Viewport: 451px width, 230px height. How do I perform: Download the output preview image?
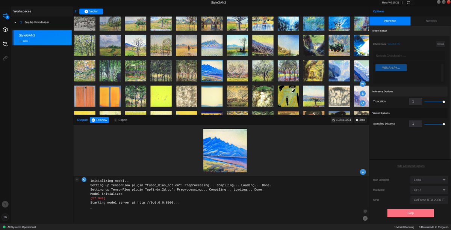pyautogui.click(x=363, y=172)
